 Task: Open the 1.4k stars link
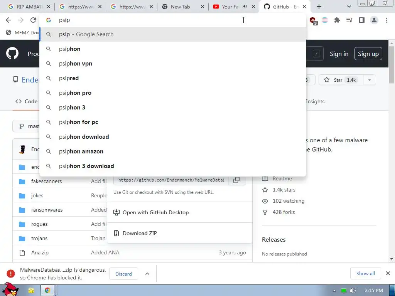pos(284,190)
